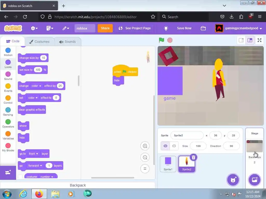This screenshot has width=266, height=199.
Task: Show sprite with the eye icon
Action: tap(165, 146)
